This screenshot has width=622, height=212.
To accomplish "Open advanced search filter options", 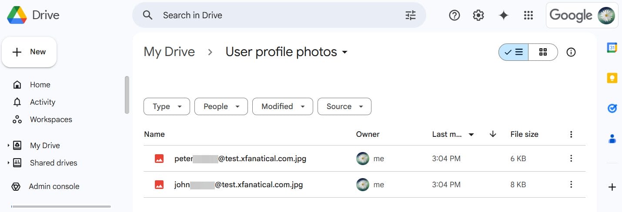I will [411, 15].
